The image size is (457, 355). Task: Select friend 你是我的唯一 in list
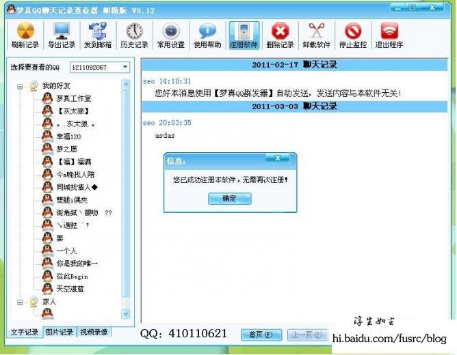(x=77, y=264)
